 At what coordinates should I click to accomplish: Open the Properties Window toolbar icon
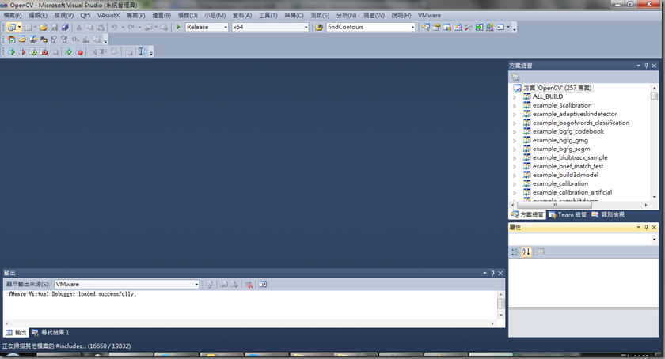pos(436,27)
